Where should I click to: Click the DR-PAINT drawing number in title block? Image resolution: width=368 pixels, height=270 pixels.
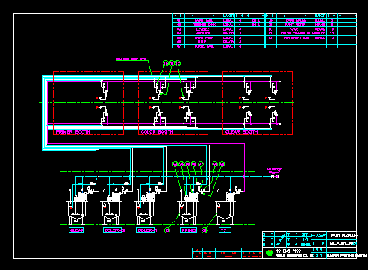pyautogui.click(x=343, y=244)
